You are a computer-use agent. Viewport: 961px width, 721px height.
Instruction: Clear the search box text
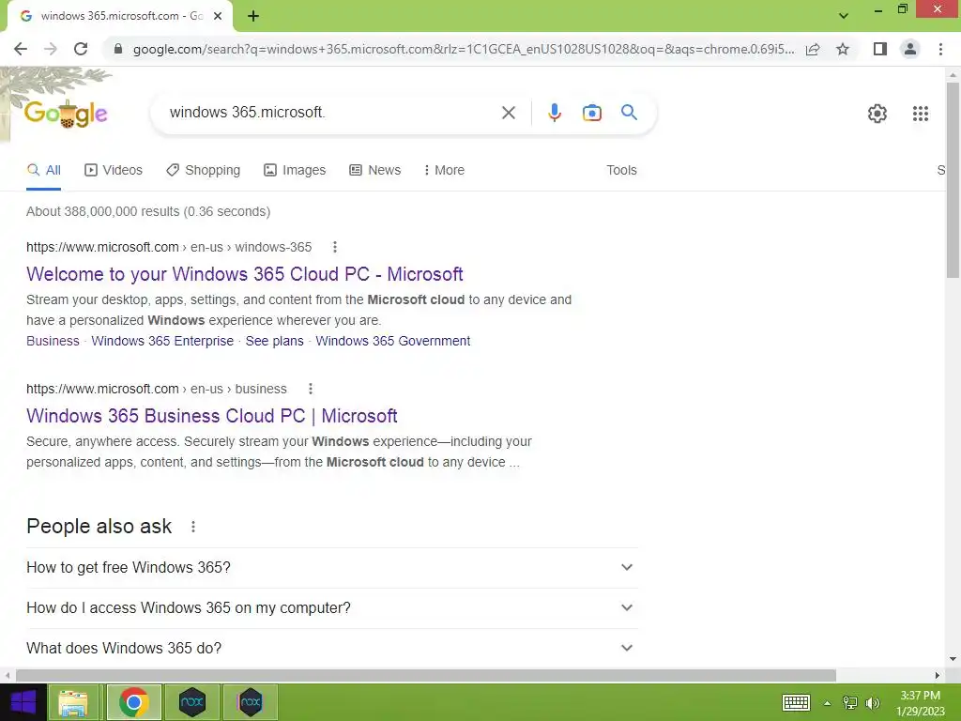tap(508, 113)
